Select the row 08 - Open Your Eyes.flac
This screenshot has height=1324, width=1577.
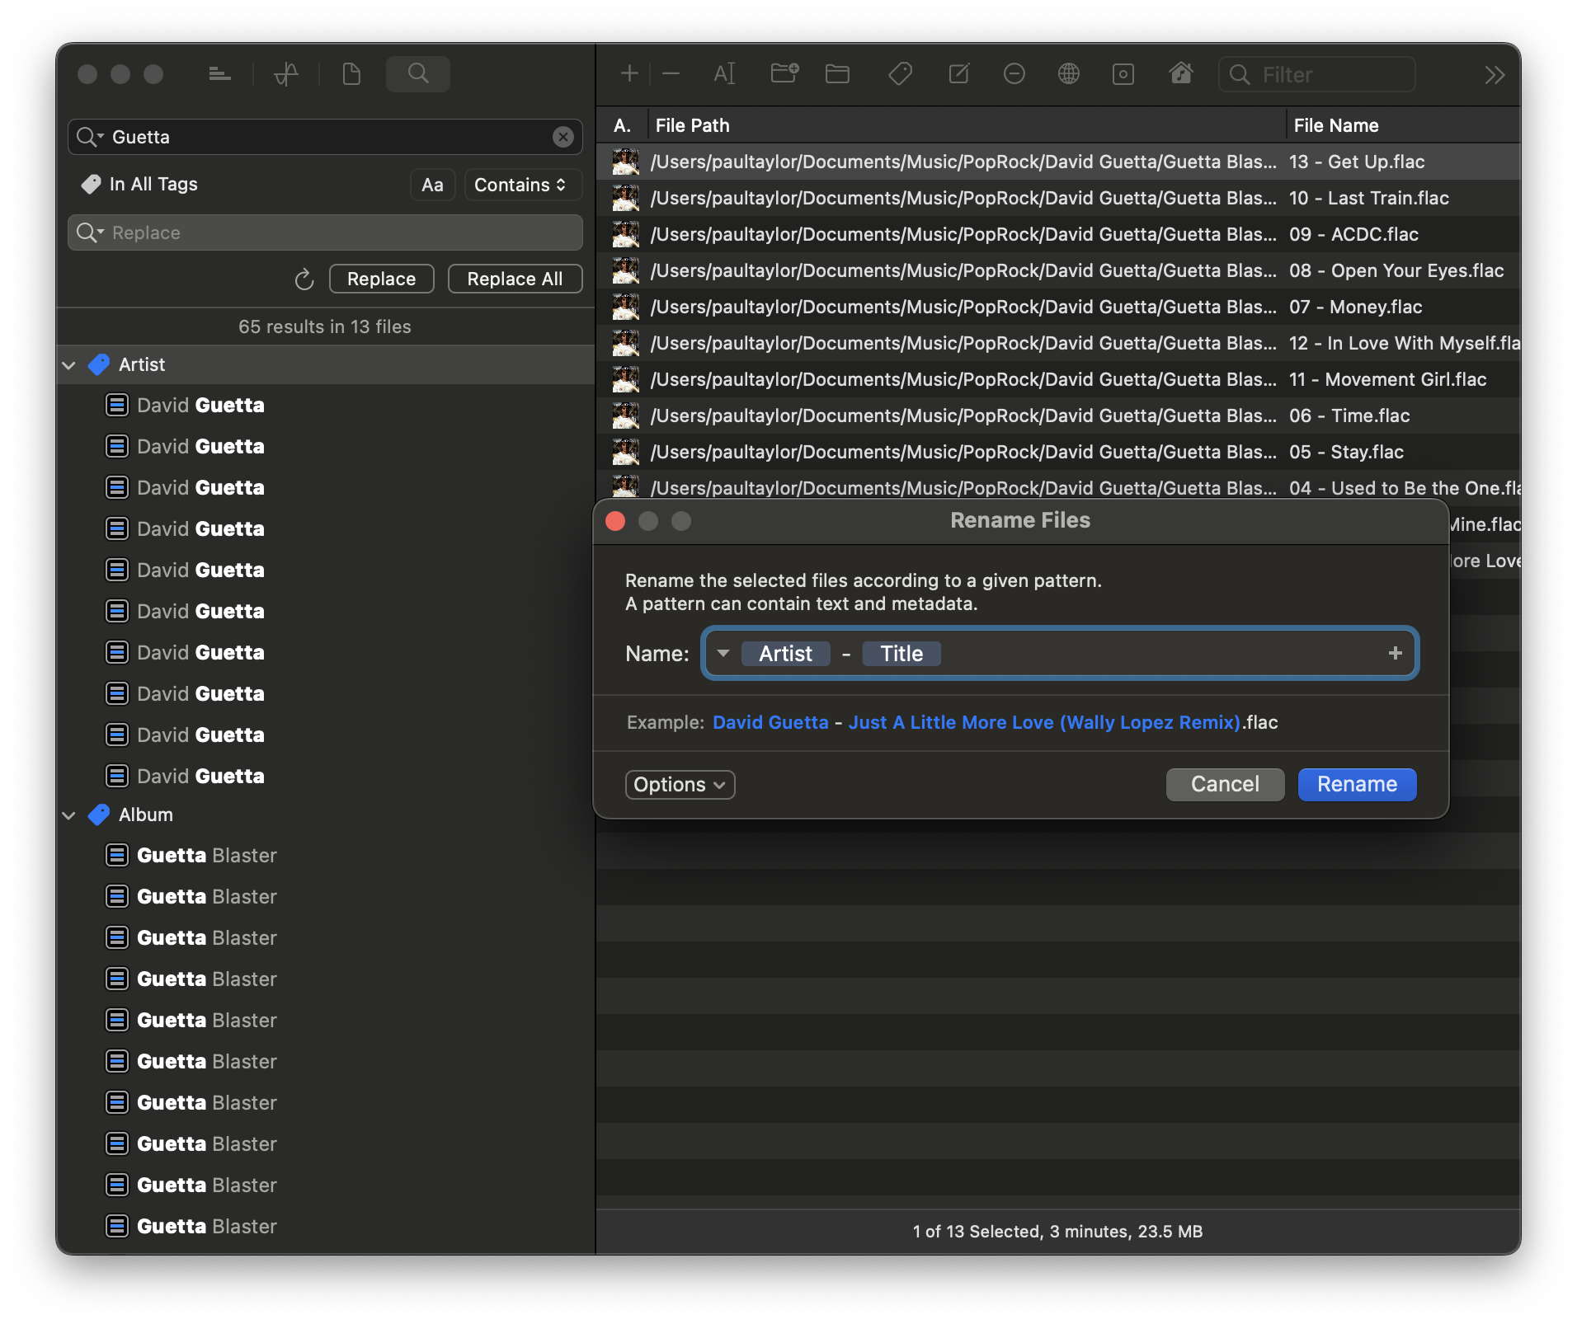point(1058,270)
